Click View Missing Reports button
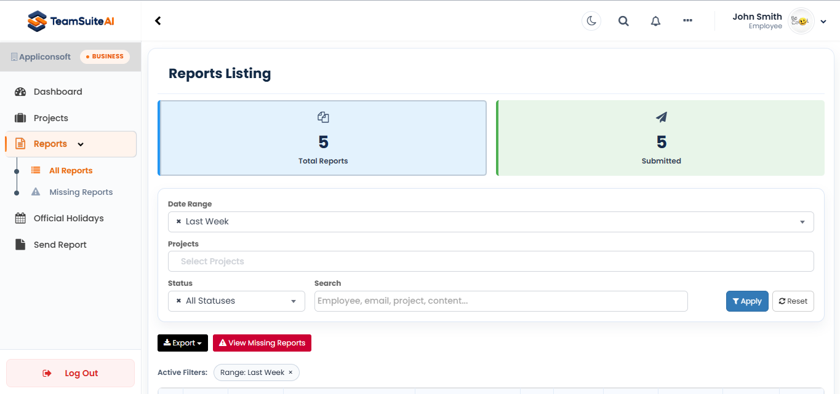Screen dimensions: 840x394 [x=262, y=343]
